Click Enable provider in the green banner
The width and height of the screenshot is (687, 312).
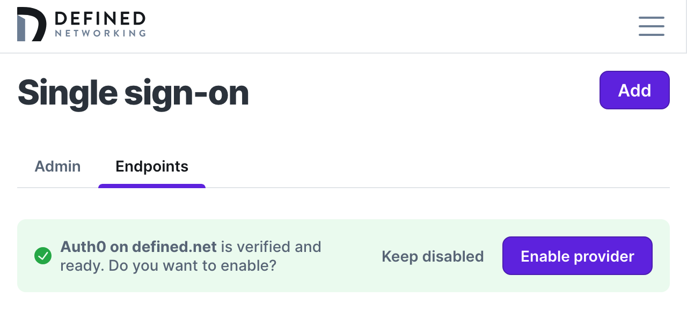pos(577,256)
